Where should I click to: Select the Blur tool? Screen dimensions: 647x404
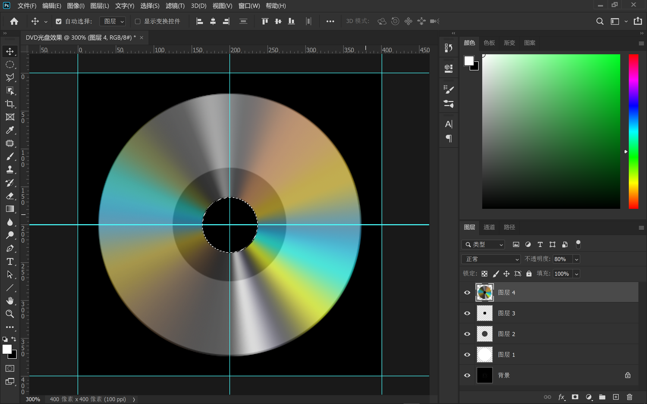click(10, 222)
